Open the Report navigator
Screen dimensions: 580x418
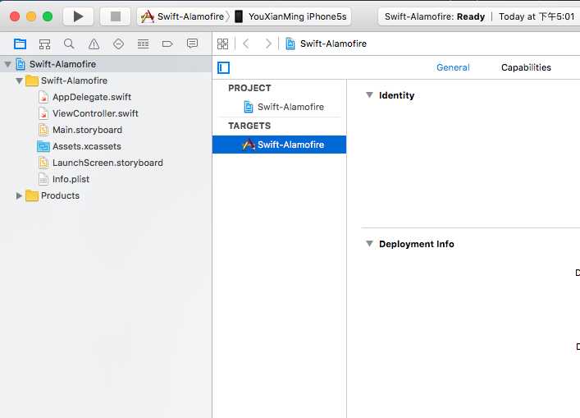click(192, 44)
